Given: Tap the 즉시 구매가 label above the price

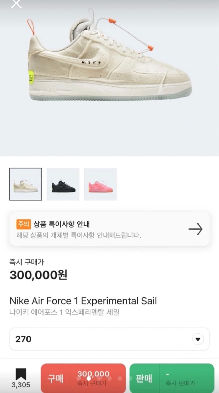Looking at the screenshot, I should point(27,262).
